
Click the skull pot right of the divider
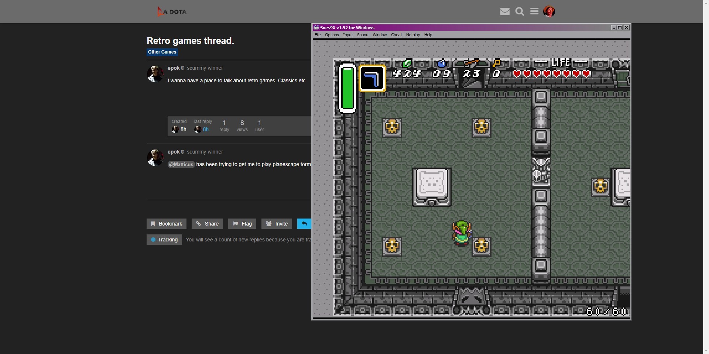[x=600, y=187]
